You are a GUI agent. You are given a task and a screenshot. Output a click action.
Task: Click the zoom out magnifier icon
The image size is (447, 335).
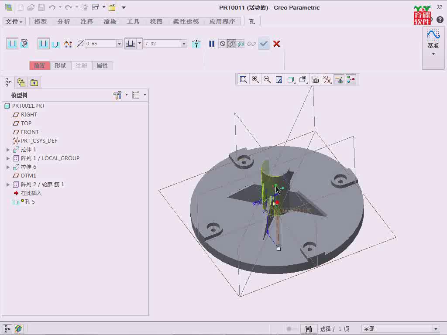click(267, 79)
